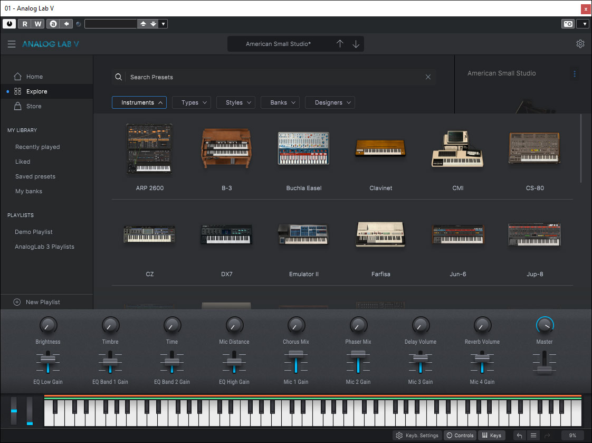Image resolution: width=592 pixels, height=443 pixels.
Task: Click the undo arrow in the status bar
Action: [x=520, y=436]
